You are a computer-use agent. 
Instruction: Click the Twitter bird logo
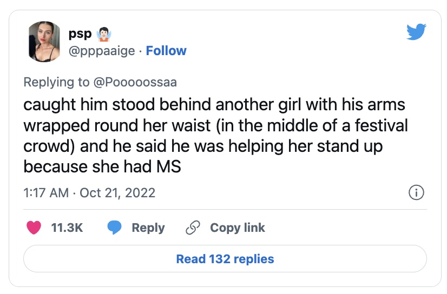tap(416, 33)
